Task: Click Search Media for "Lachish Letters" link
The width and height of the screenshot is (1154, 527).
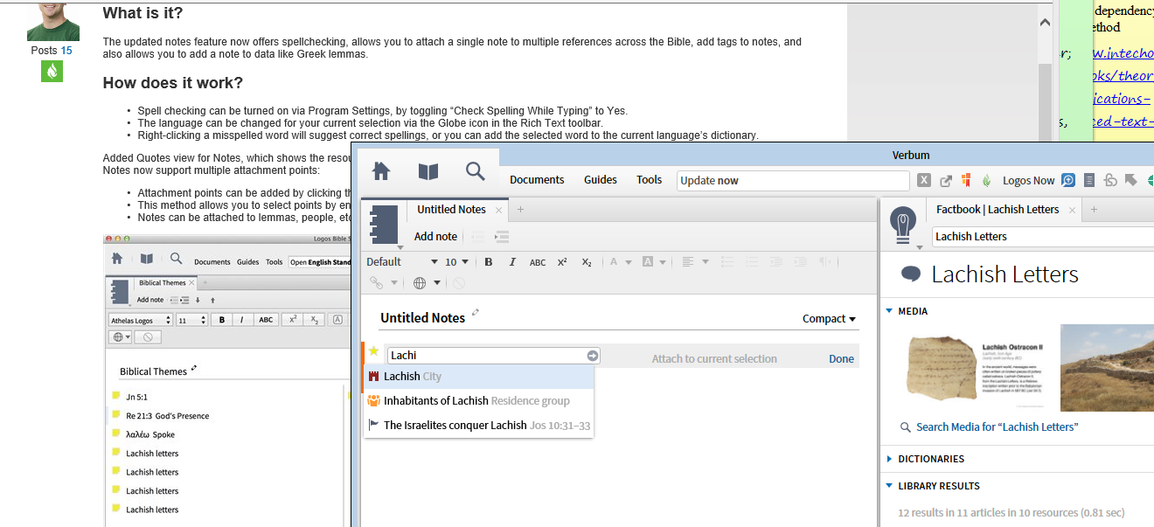Action: (997, 427)
